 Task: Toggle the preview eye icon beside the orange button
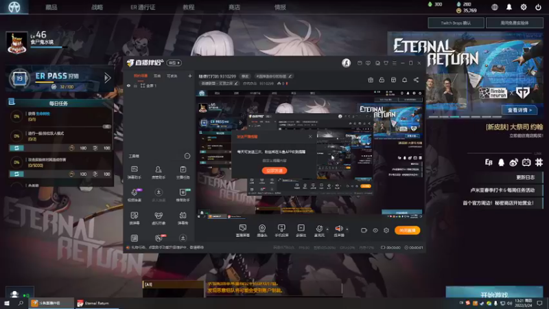click(x=375, y=230)
